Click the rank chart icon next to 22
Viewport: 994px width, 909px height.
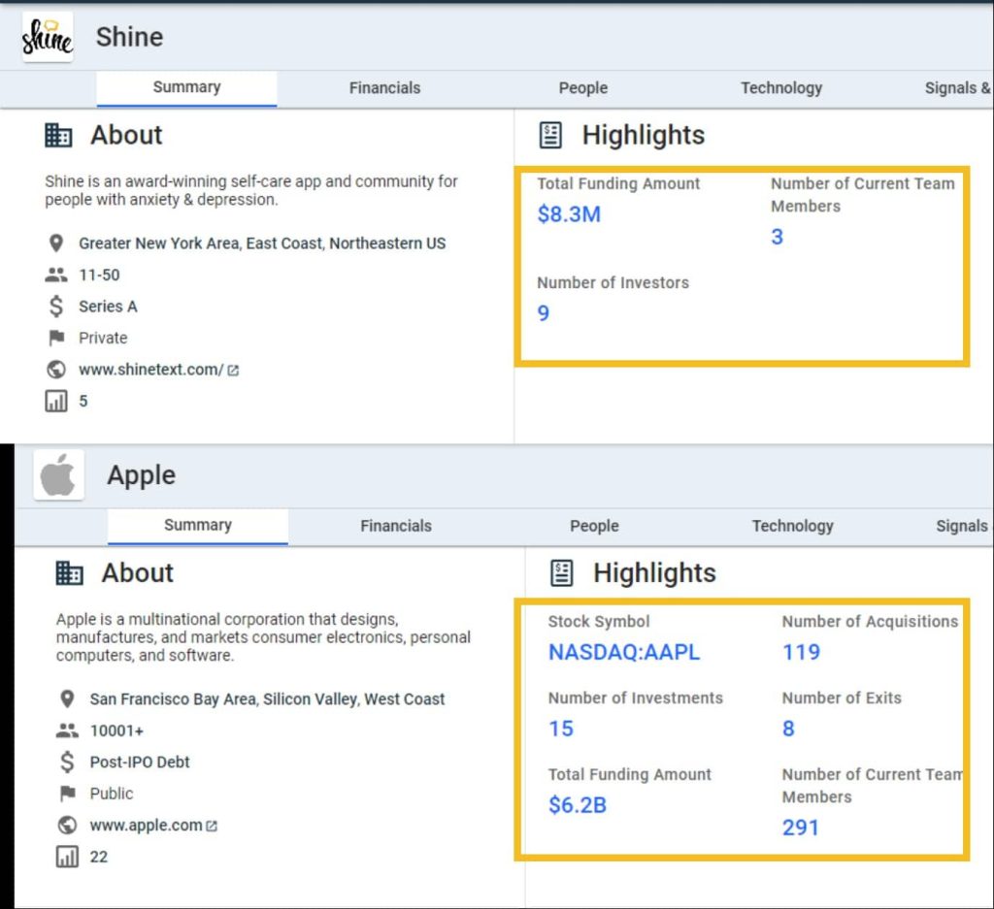point(67,857)
